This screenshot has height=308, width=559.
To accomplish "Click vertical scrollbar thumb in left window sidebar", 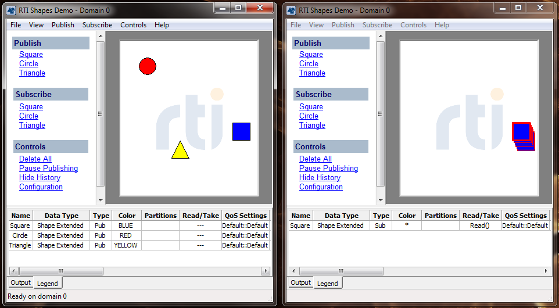I will coord(100,114).
